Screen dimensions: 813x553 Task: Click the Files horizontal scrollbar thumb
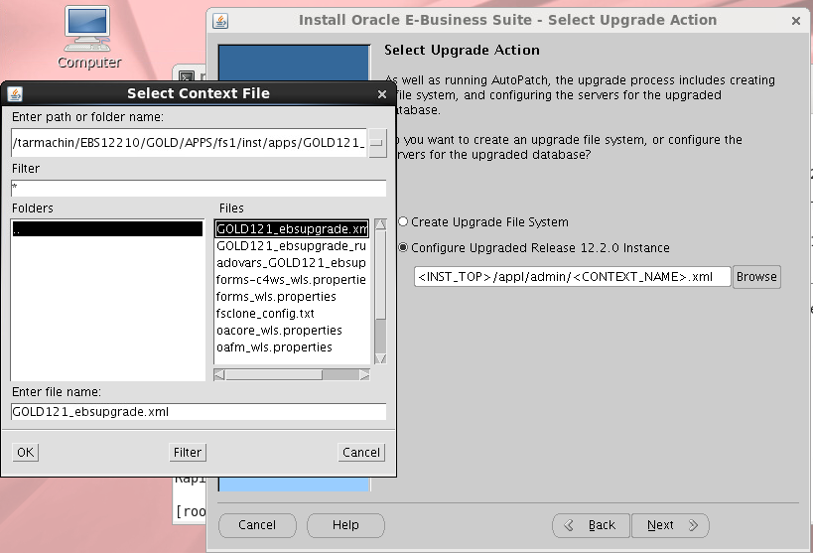[274, 374]
